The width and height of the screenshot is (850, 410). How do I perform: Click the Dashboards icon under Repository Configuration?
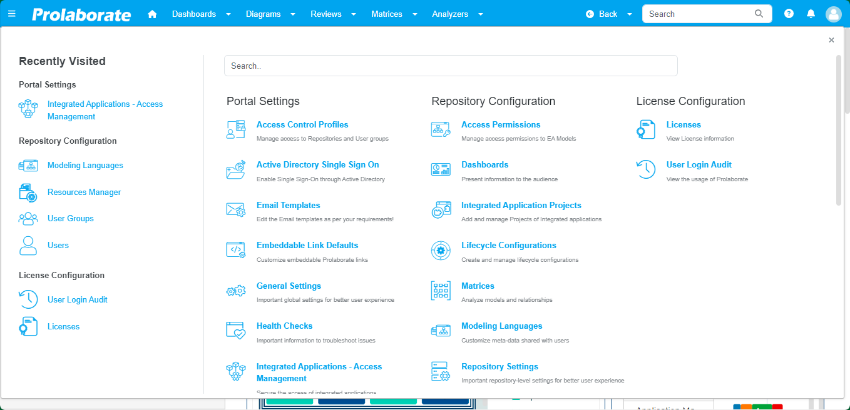(441, 170)
